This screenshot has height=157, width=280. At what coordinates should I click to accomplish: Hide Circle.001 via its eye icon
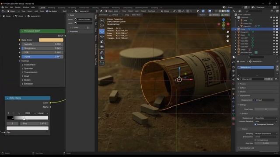tap(274, 32)
